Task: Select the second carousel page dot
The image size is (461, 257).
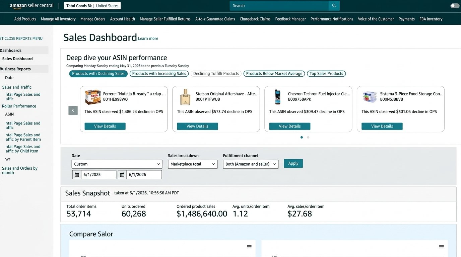Action: [x=308, y=137]
